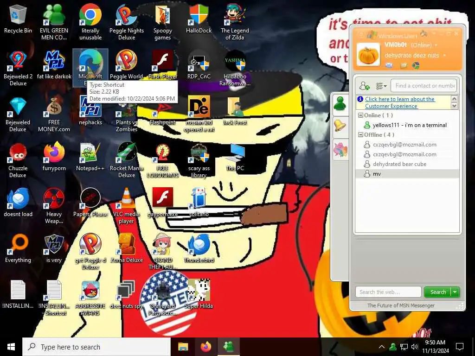Click the Add a contact icon

(365, 86)
